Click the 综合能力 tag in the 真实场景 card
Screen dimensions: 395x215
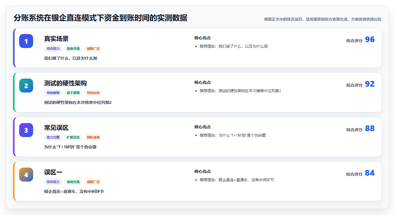[53, 49]
